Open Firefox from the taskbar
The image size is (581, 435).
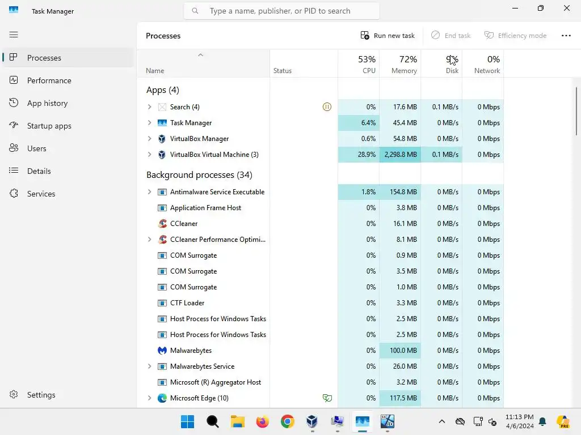262,421
